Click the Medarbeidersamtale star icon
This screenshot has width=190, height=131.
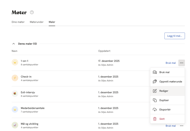[x=15, y=109]
